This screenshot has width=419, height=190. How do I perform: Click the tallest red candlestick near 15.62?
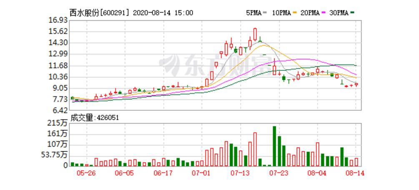pyautogui.click(x=255, y=34)
